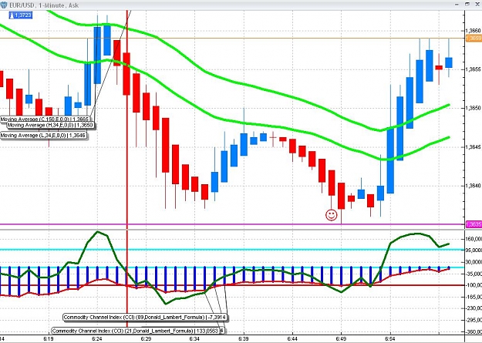Click the 1,3655 price axis label
Screen dimensions: 482x343
[x=473, y=69]
